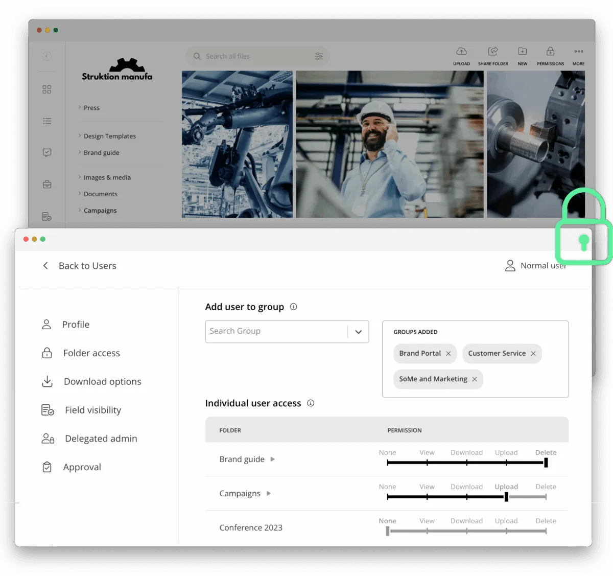Click the search filter sliders icon
The image size is (613, 576).
point(319,56)
